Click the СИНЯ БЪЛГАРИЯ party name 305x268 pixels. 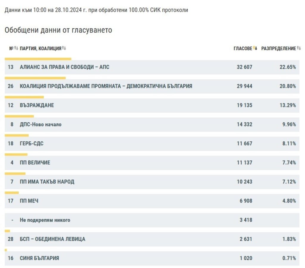(x=39, y=258)
